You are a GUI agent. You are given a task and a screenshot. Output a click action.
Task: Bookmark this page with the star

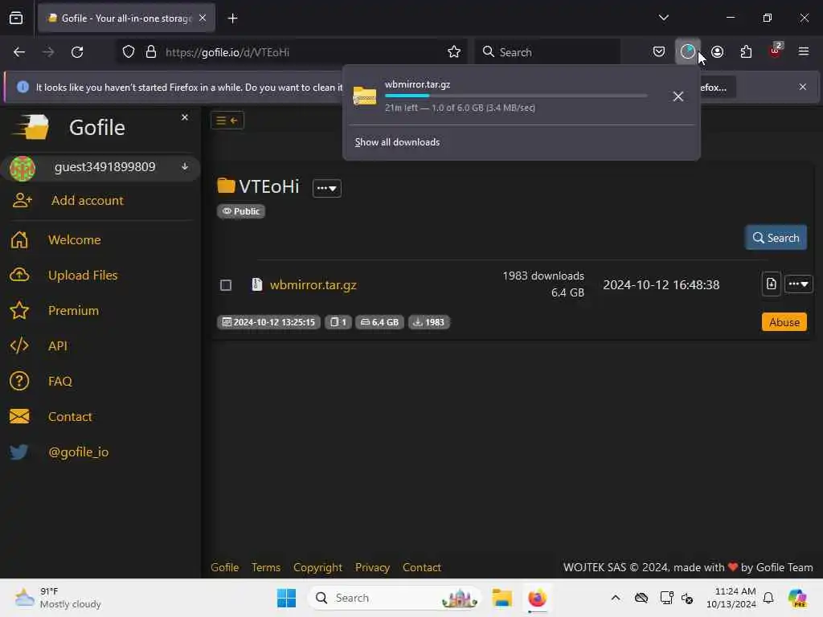click(454, 52)
